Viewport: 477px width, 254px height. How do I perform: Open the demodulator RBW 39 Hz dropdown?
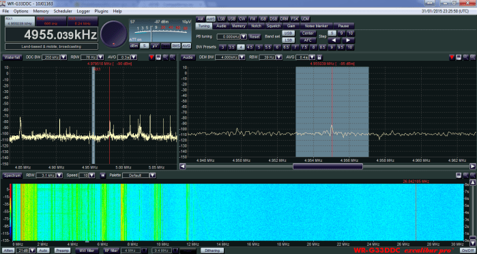coord(278,57)
